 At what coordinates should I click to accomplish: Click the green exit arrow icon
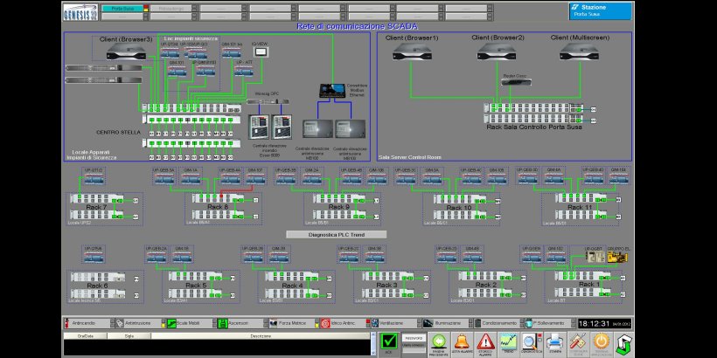(x=623, y=344)
